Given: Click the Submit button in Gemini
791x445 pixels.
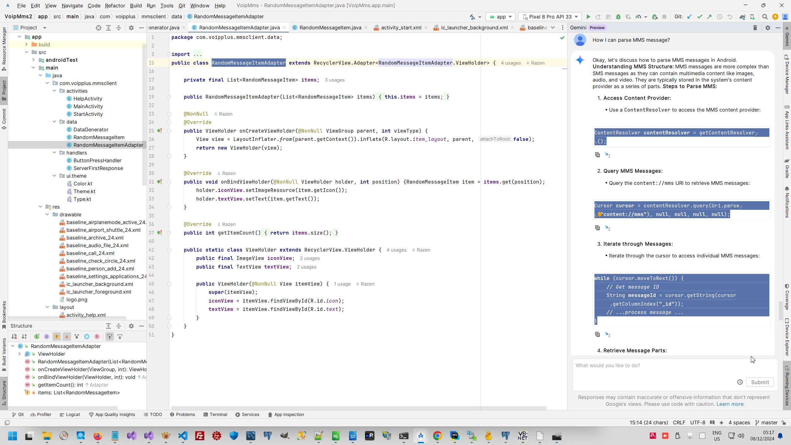Looking at the screenshot, I should click(x=760, y=382).
